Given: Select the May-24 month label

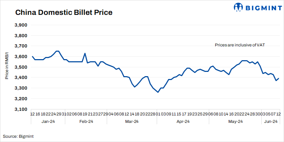Looking at the screenshot, I should pyautogui.click(x=235, y=121).
